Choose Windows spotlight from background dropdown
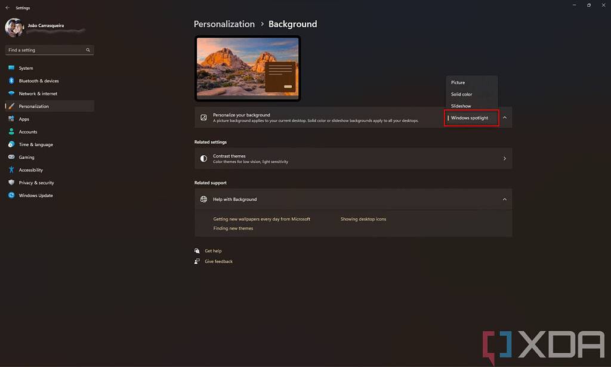Image resolution: width=611 pixels, height=367 pixels. click(x=470, y=118)
